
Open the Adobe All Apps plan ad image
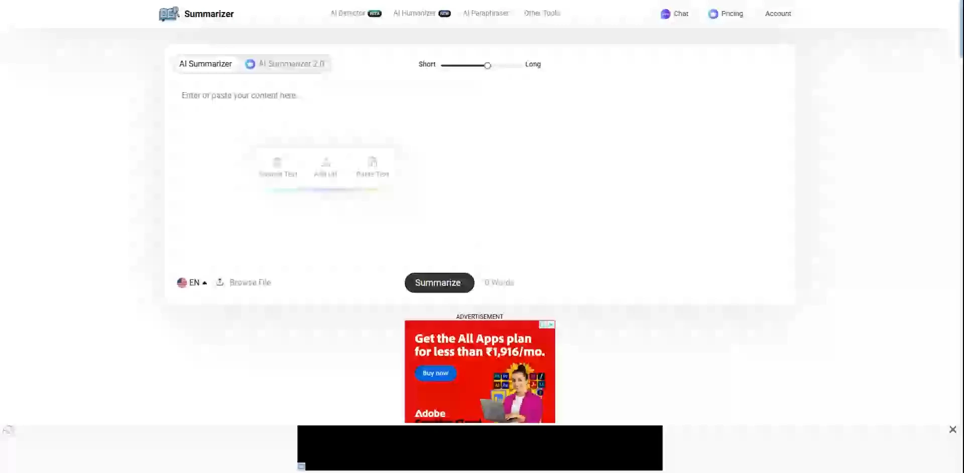pos(480,371)
